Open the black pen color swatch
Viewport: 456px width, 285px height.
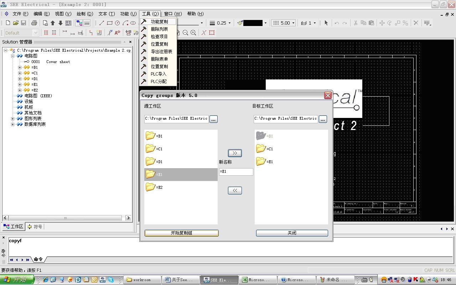click(253, 23)
